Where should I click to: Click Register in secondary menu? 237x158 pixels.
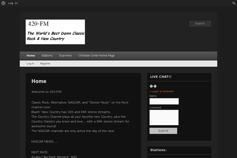click(x=45, y=64)
